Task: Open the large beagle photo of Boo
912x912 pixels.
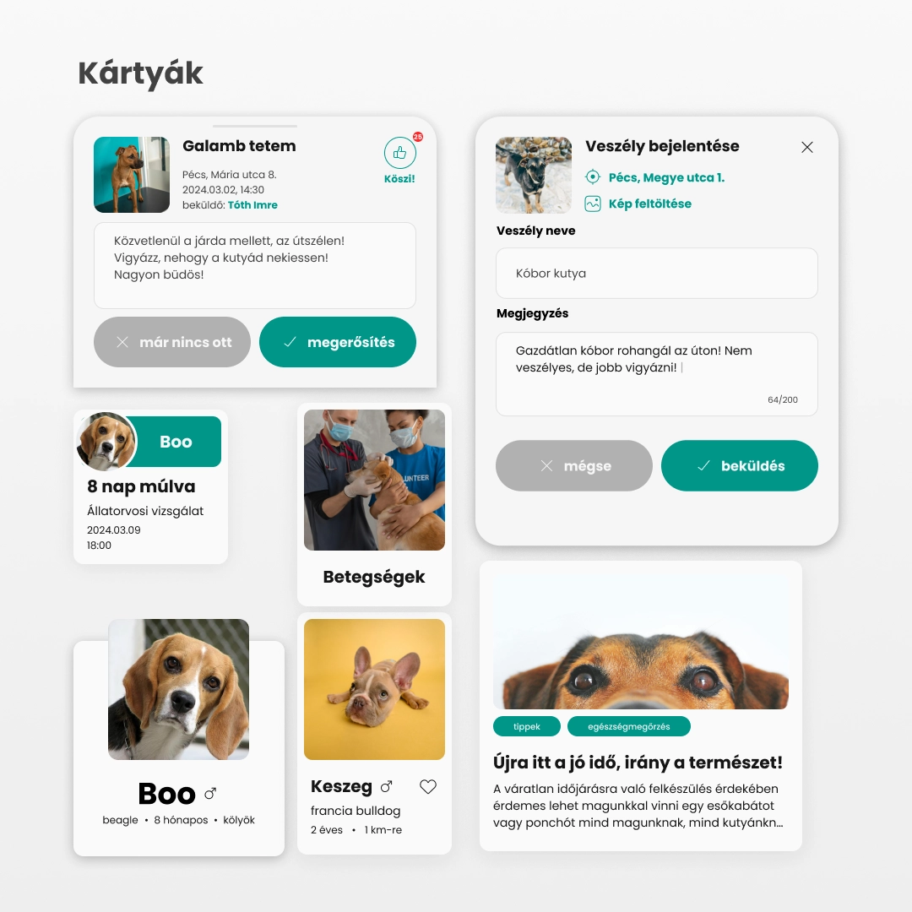Action: click(x=178, y=689)
